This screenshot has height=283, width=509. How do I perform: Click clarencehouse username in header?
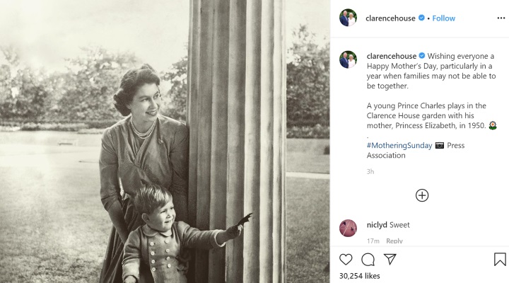point(390,18)
